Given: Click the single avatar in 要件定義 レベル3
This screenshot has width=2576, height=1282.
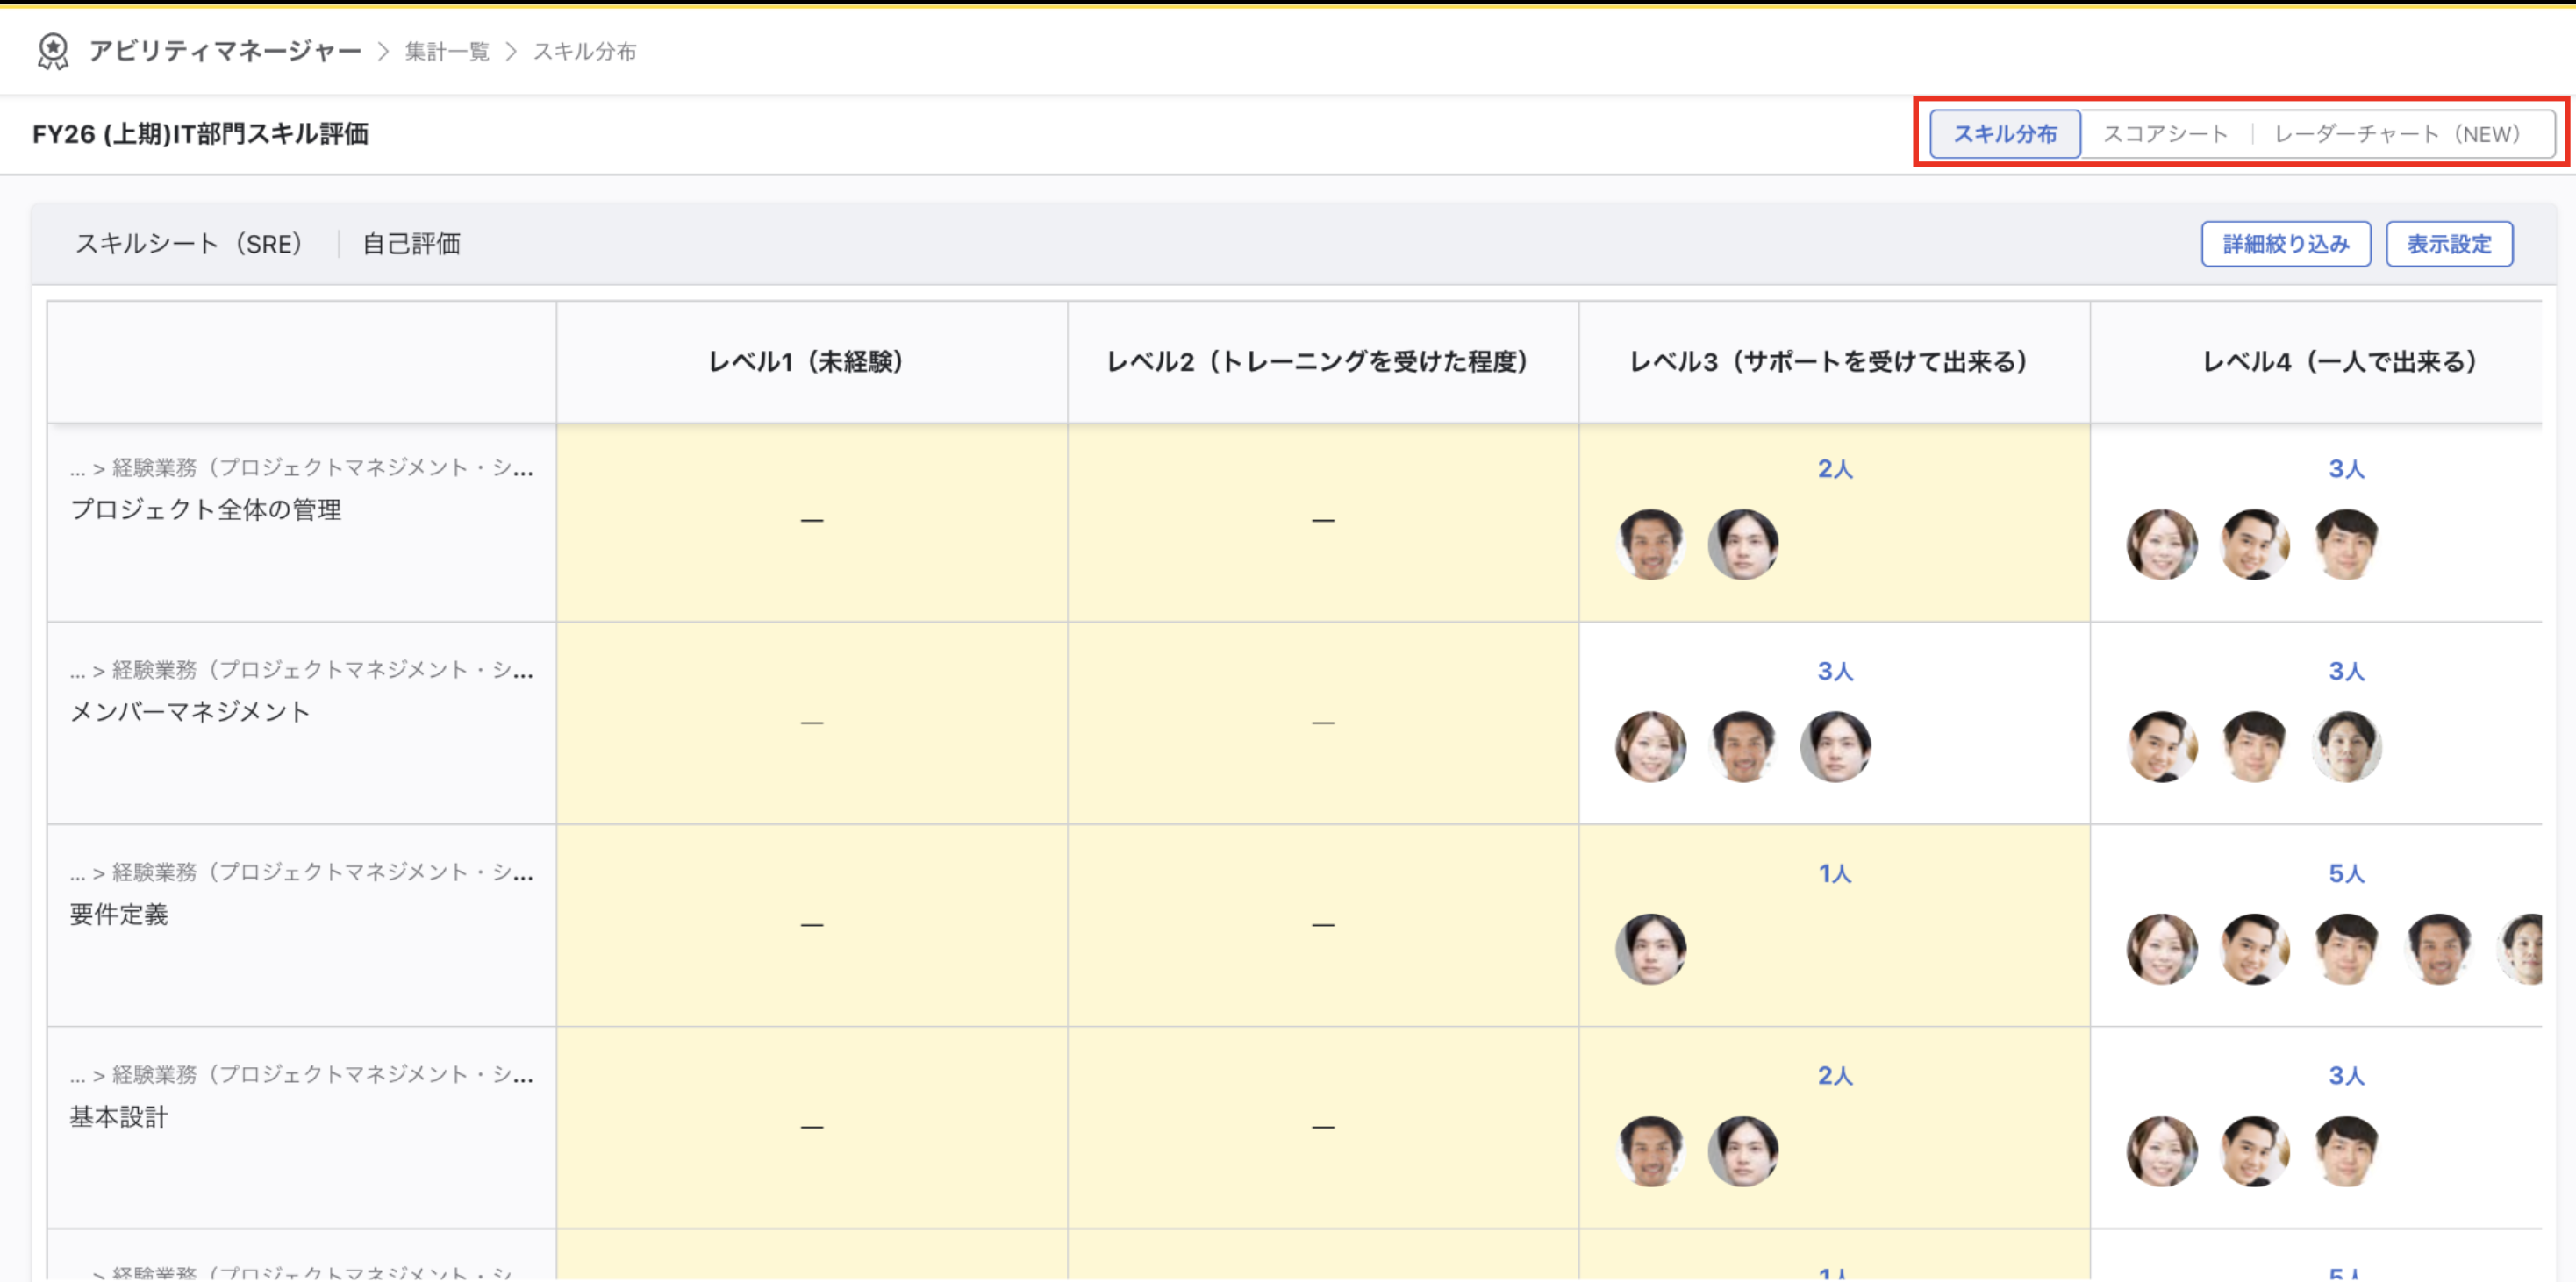Looking at the screenshot, I should pos(1651,950).
